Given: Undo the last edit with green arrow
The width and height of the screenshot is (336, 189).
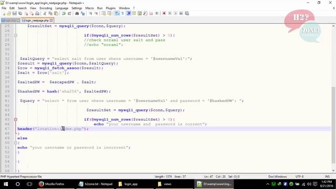Looking at the screenshot, I should click(x=64, y=14).
